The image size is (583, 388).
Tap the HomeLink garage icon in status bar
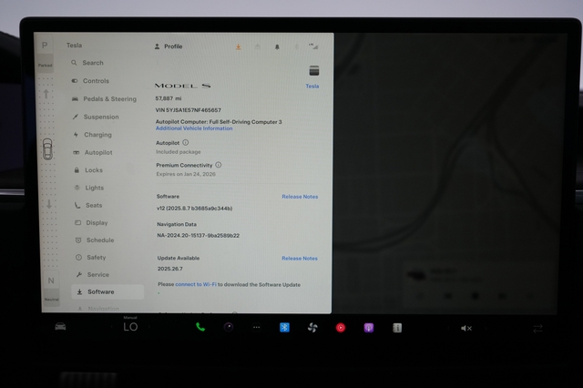(x=258, y=46)
